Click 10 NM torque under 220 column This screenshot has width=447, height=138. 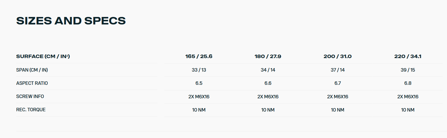[408, 110]
